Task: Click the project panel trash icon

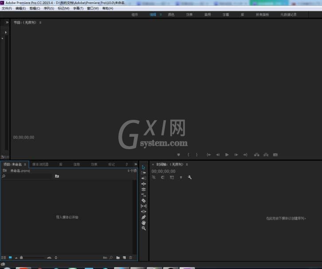Action: pyautogui.click(x=130, y=257)
